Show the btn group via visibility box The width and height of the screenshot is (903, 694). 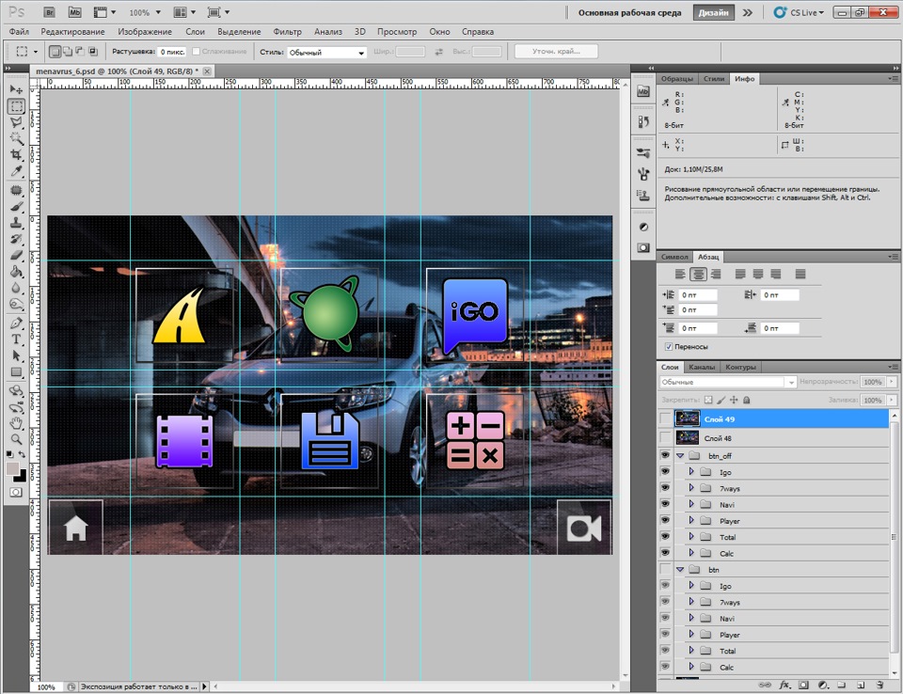click(665, 570)
